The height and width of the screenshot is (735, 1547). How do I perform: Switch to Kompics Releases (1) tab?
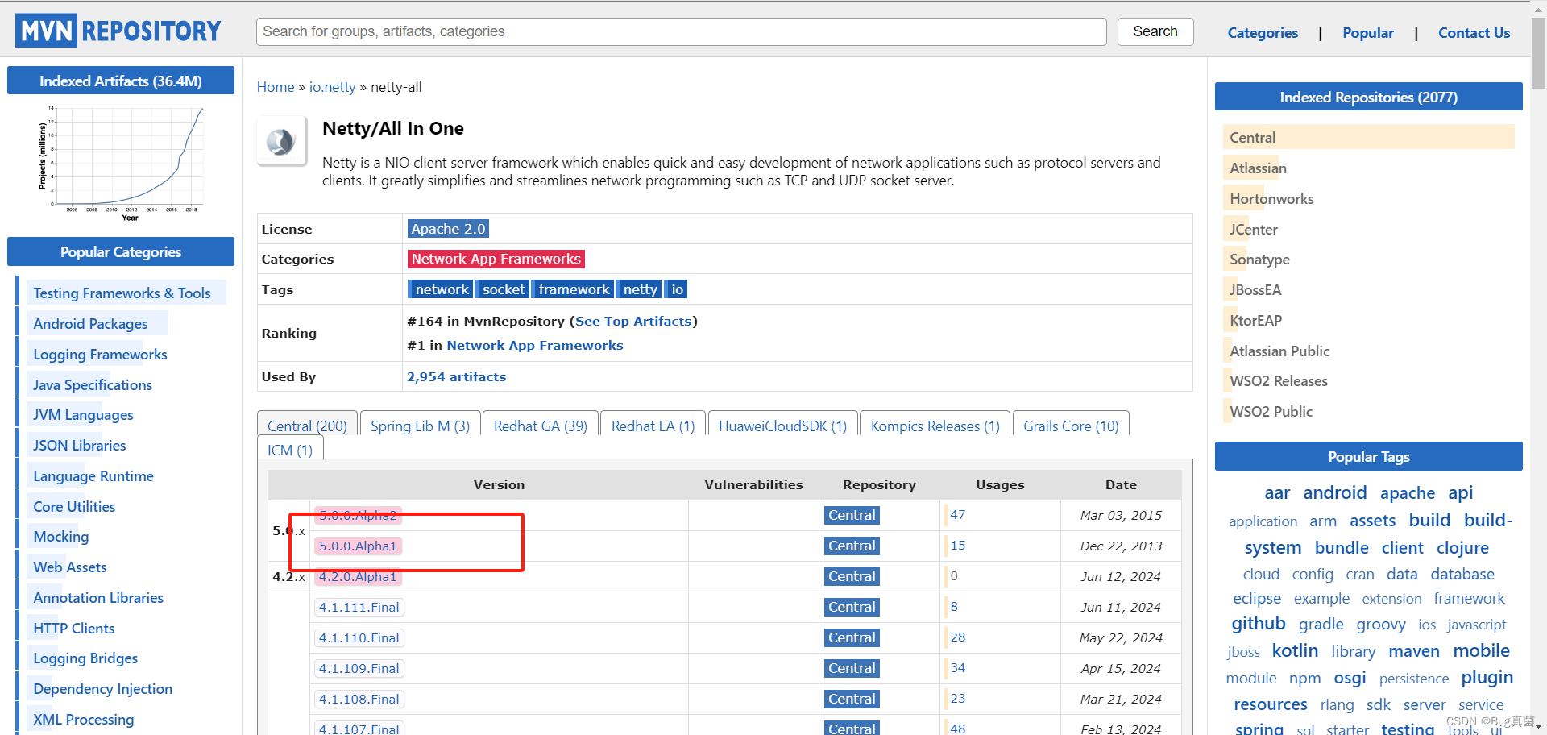[935, 426]
